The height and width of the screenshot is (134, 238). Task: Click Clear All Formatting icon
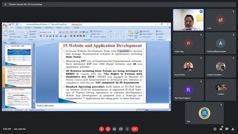point(67,32)
